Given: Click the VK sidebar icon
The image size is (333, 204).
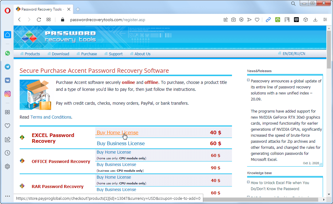Looking at the screenshot, I should pos(8,80).
